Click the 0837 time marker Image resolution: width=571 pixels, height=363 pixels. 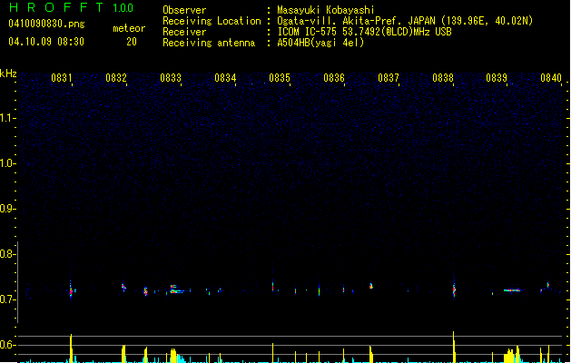[389, 78]
